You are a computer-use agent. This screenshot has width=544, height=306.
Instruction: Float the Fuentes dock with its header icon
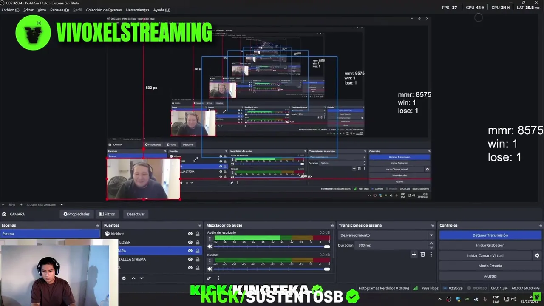coord(200,225)
